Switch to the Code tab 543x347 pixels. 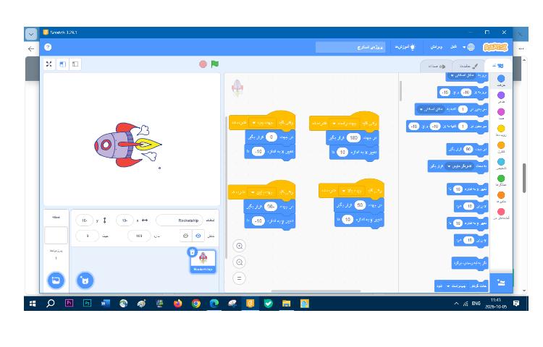click(x=498, y=66)
